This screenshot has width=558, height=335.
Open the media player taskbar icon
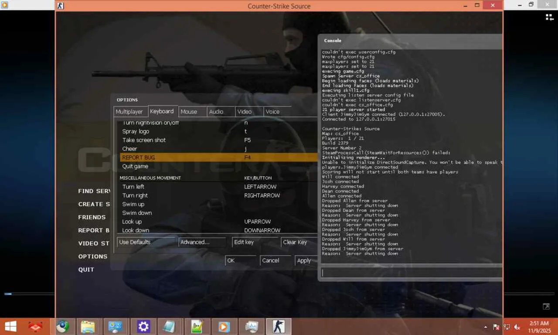(224, 326)
